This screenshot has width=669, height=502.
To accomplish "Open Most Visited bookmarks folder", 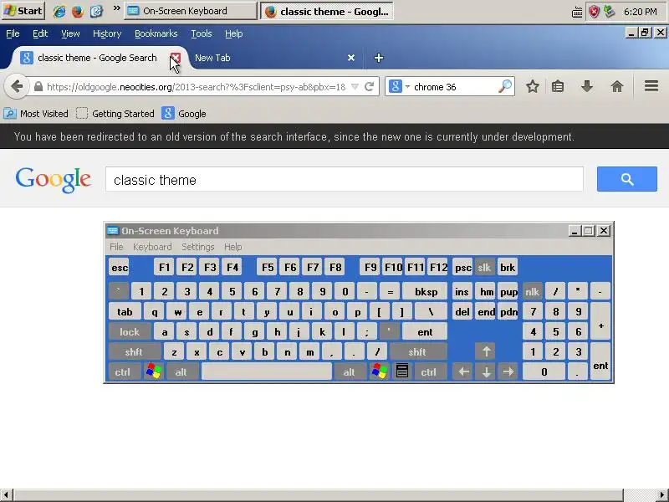I will coord(36,114).
